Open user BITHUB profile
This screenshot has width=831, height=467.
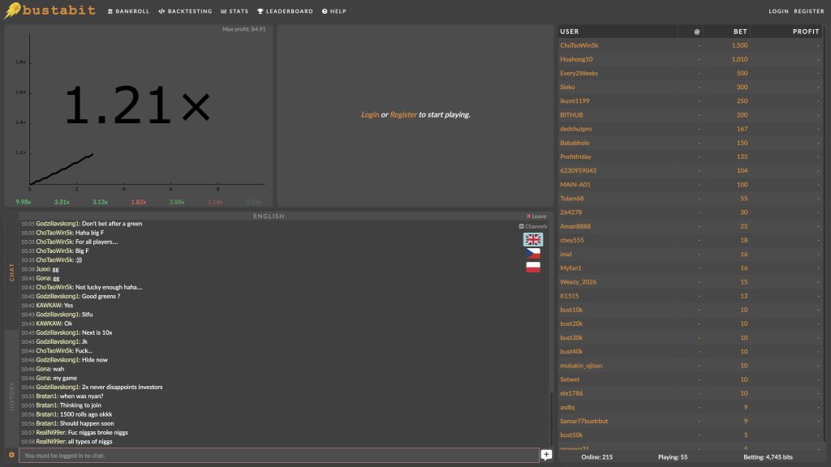pos(571,115)
